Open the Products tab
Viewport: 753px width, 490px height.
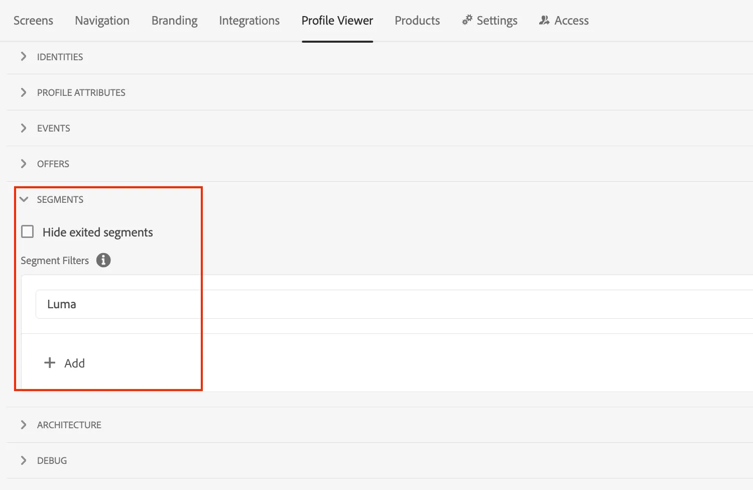pos(417,21)
